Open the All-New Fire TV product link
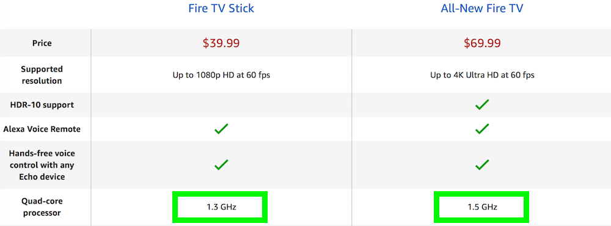 click(x=482, y=8)
